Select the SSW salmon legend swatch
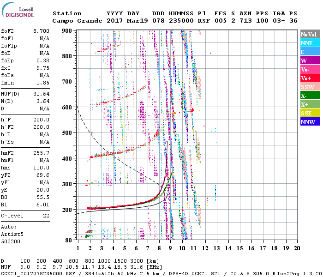The image size is (323, 277). pyautogui.click(x=310, y=87)
